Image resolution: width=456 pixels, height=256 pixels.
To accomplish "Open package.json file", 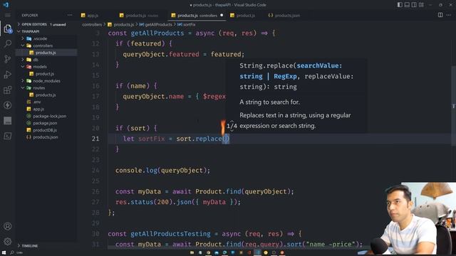I will pyautogui.click(x=46, y=123).
